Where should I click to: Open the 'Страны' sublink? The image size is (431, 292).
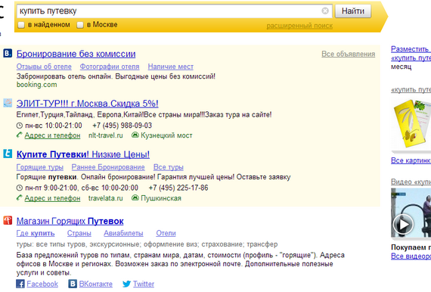[x=79, y=233]
